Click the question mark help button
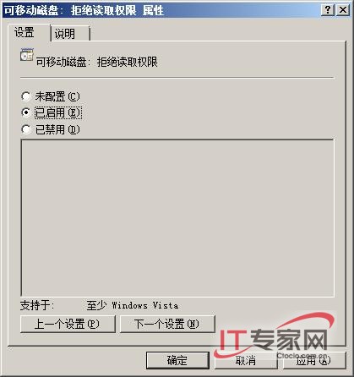The image size is (354, 377). tap(328, 10)
